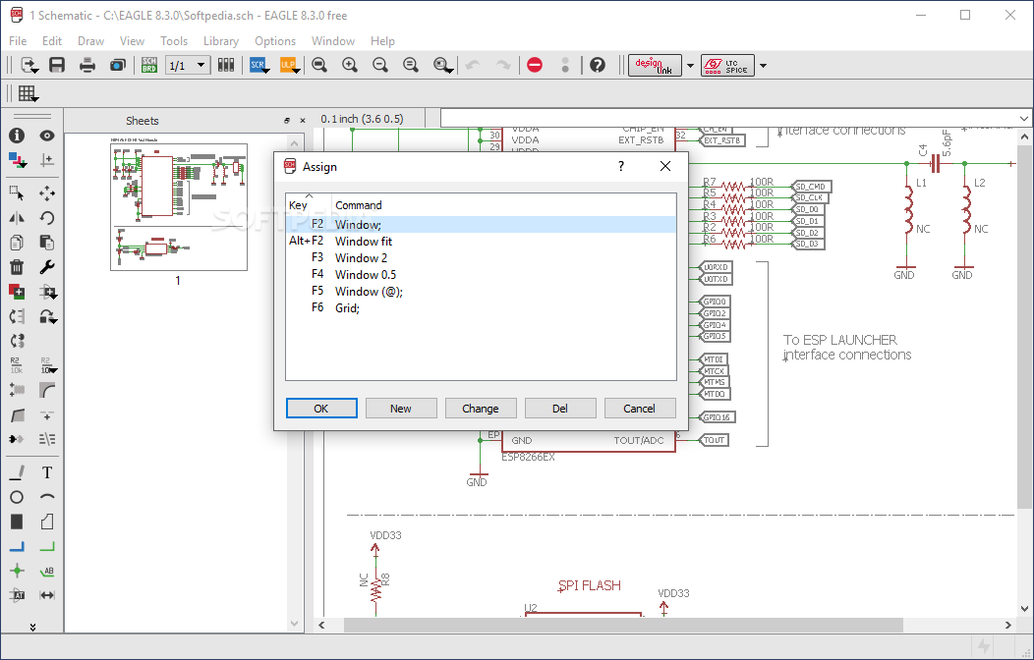Click Del in the Assign dialog
Image resolution: width=1034 pixels, height=660 pixels.
[560, 409]
